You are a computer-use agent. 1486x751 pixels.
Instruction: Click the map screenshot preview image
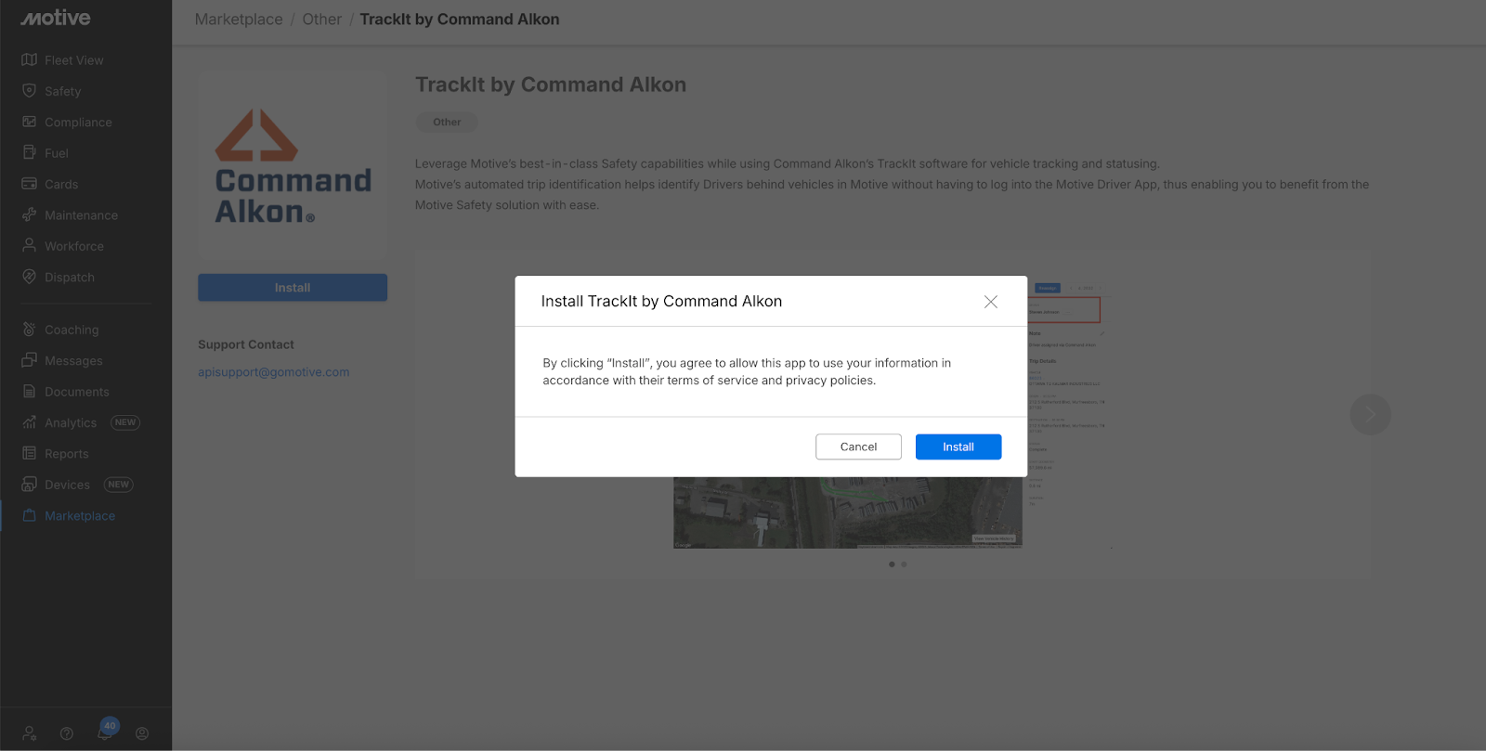[x=848, y=511]
